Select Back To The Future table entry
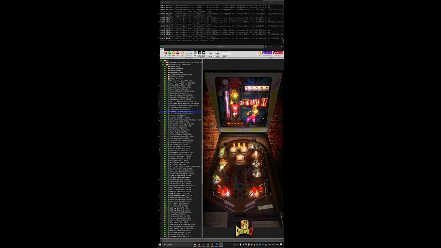This screenshot has height=248, width=441. (183, 83)
